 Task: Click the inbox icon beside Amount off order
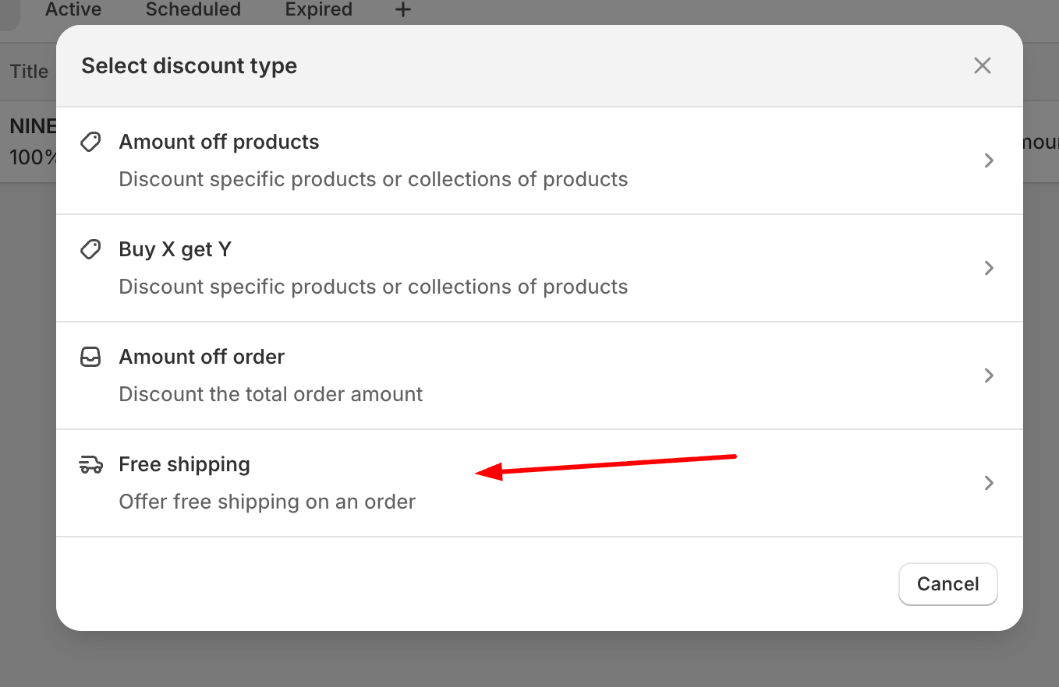pyautogui.click(x=90, y=358)
